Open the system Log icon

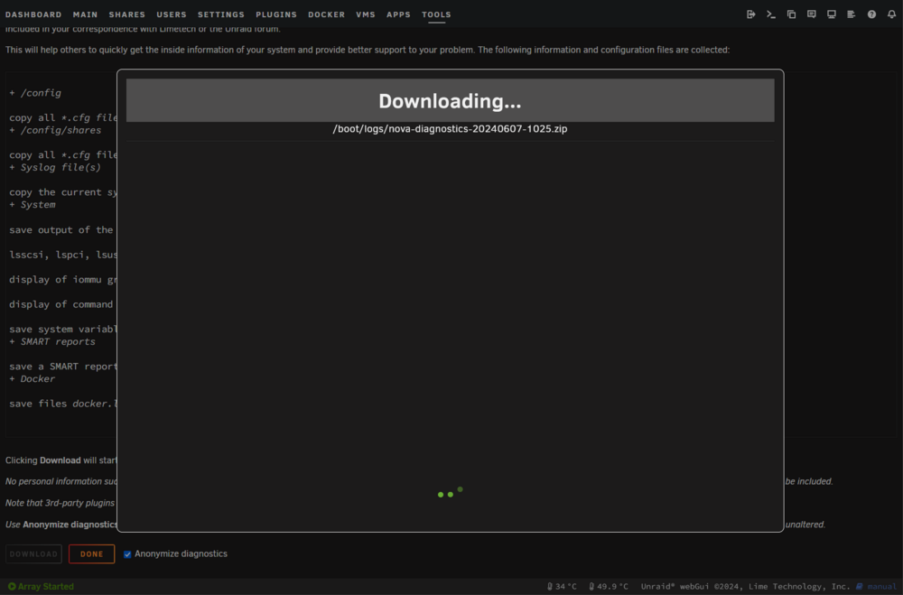(x=852, y=14)
